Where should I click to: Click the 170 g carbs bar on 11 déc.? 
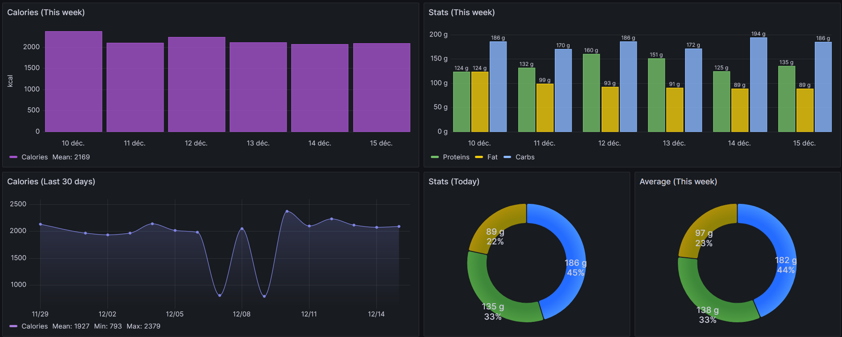point(563,90)
